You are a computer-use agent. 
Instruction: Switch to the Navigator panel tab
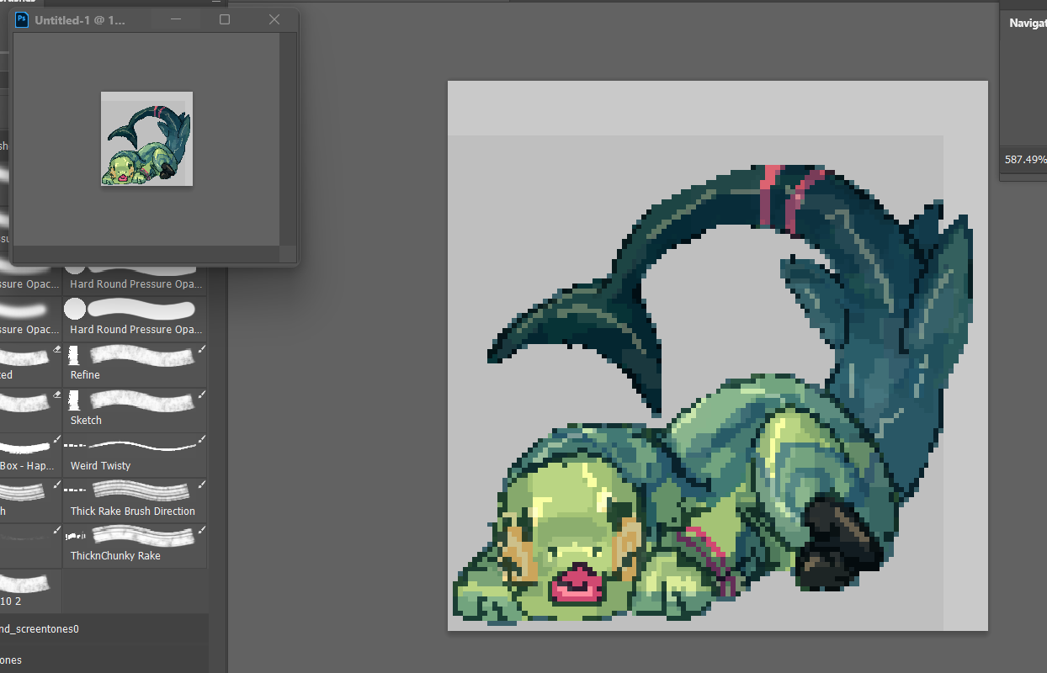pyautogui.click(x=1028, y=23)
